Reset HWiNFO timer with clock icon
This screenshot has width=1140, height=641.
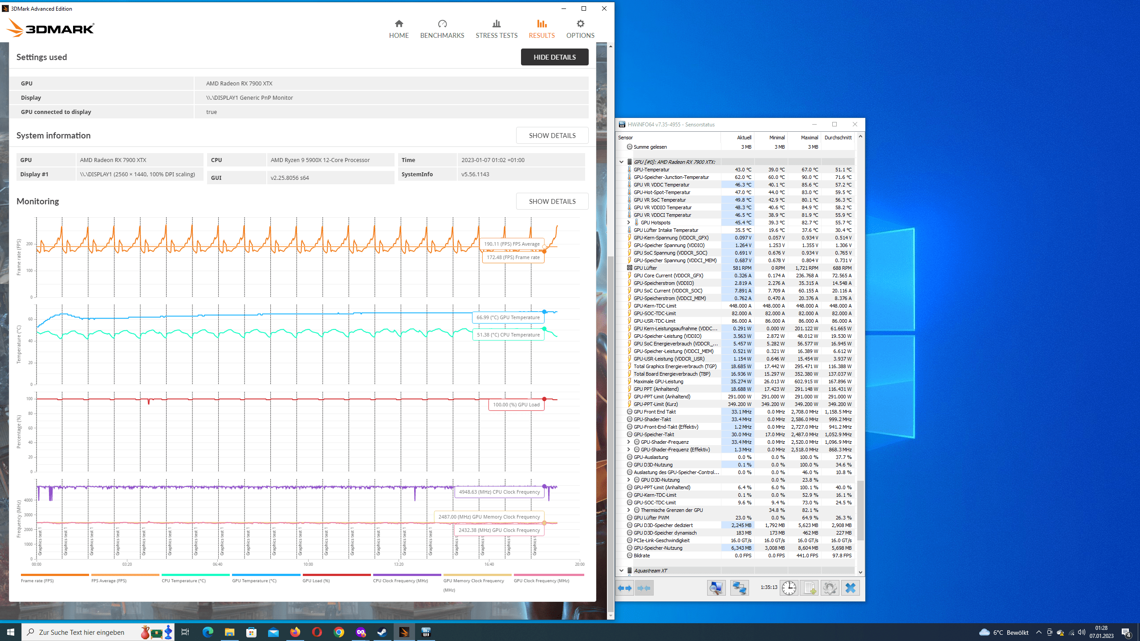coord(789,588)
